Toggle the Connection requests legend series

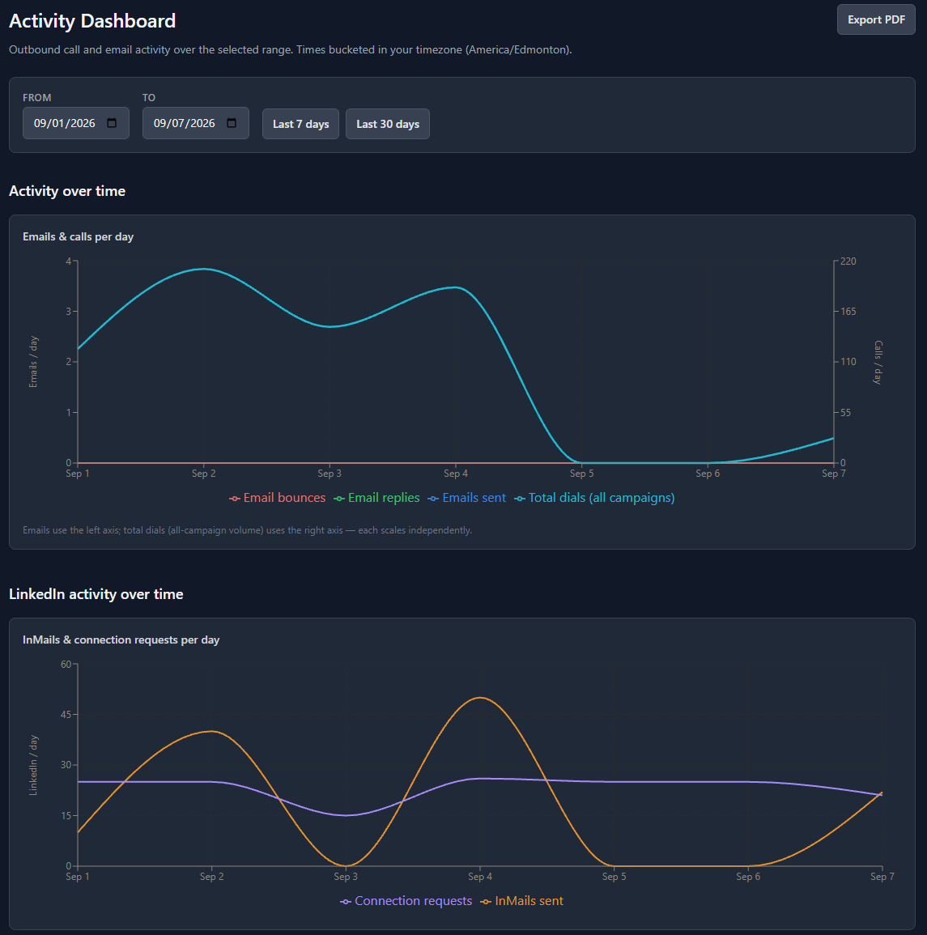click(406, 901)
